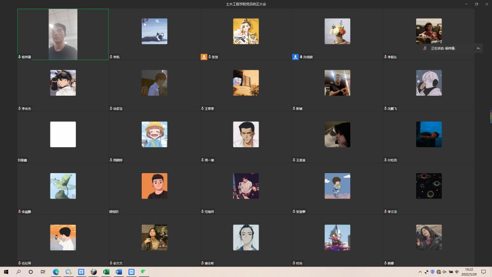Open Microsoft Edge from the taskbar
Screen dimensions: 492x277
click(56, 272)
